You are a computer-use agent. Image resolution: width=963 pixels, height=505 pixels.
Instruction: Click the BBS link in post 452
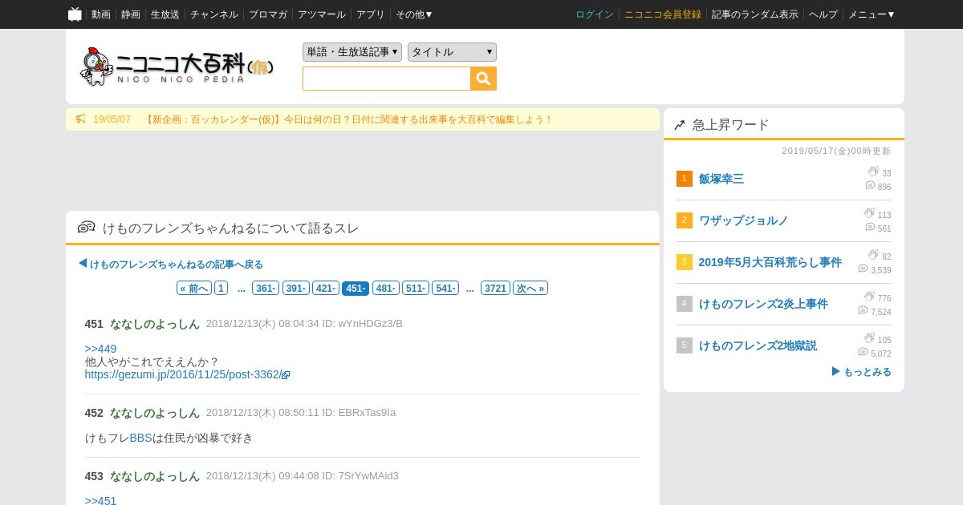coord(140,438)
